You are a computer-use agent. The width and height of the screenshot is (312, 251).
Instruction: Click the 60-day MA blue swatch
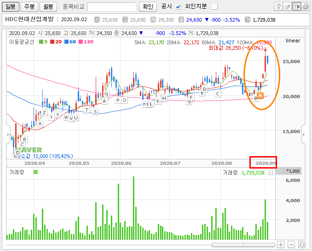coord(66,42)
